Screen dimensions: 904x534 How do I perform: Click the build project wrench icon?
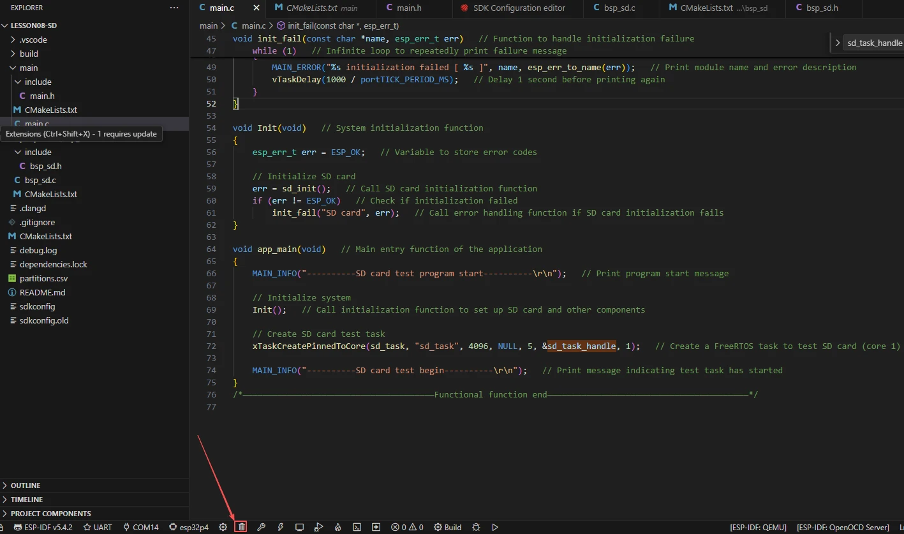(x=261, y=527)
